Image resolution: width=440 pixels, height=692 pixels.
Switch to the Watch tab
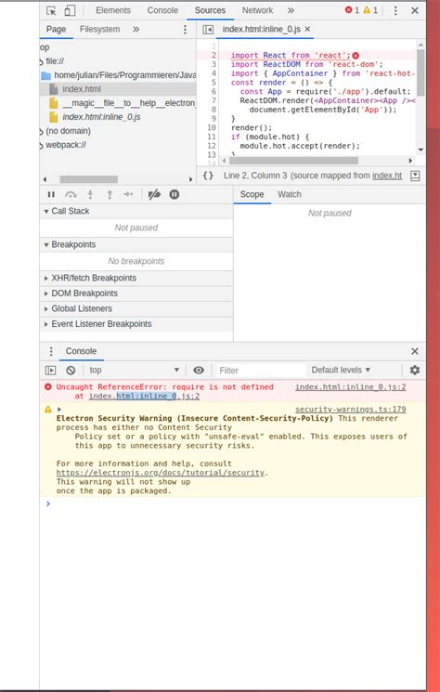290,195
